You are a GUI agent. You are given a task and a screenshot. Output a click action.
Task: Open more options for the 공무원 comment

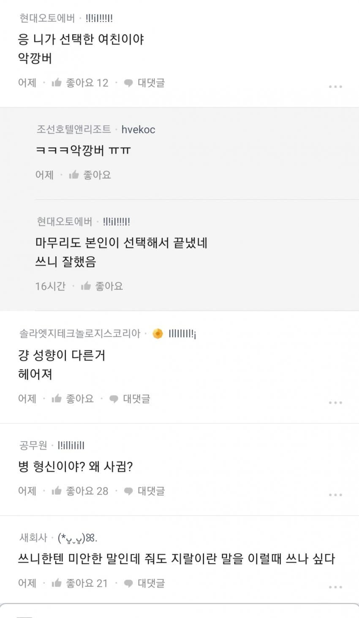coord(335,494)
